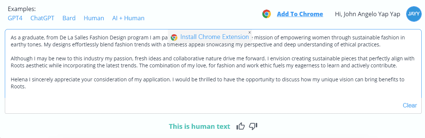Click the Chrome logo beside Add To Chrome

tap(267, 14)
